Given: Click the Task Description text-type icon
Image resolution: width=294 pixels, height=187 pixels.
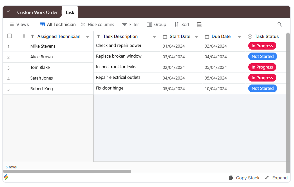Looking at the screenshot, I should click(98, 37).
